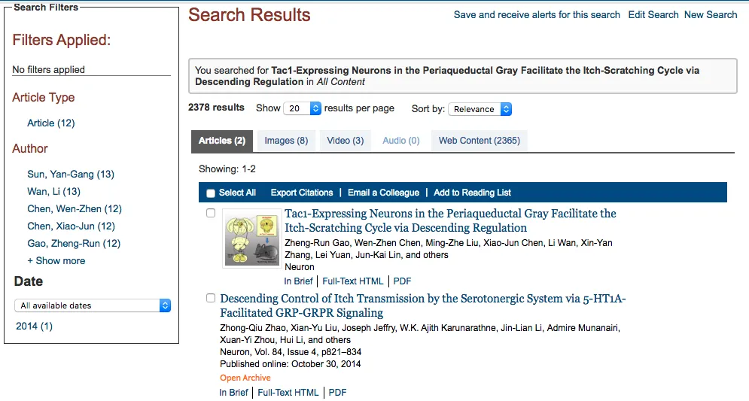749x401 pixels.
Task: Tick the checkbox for Tac1-Expressing Neurons article
Action: (211, 213)
